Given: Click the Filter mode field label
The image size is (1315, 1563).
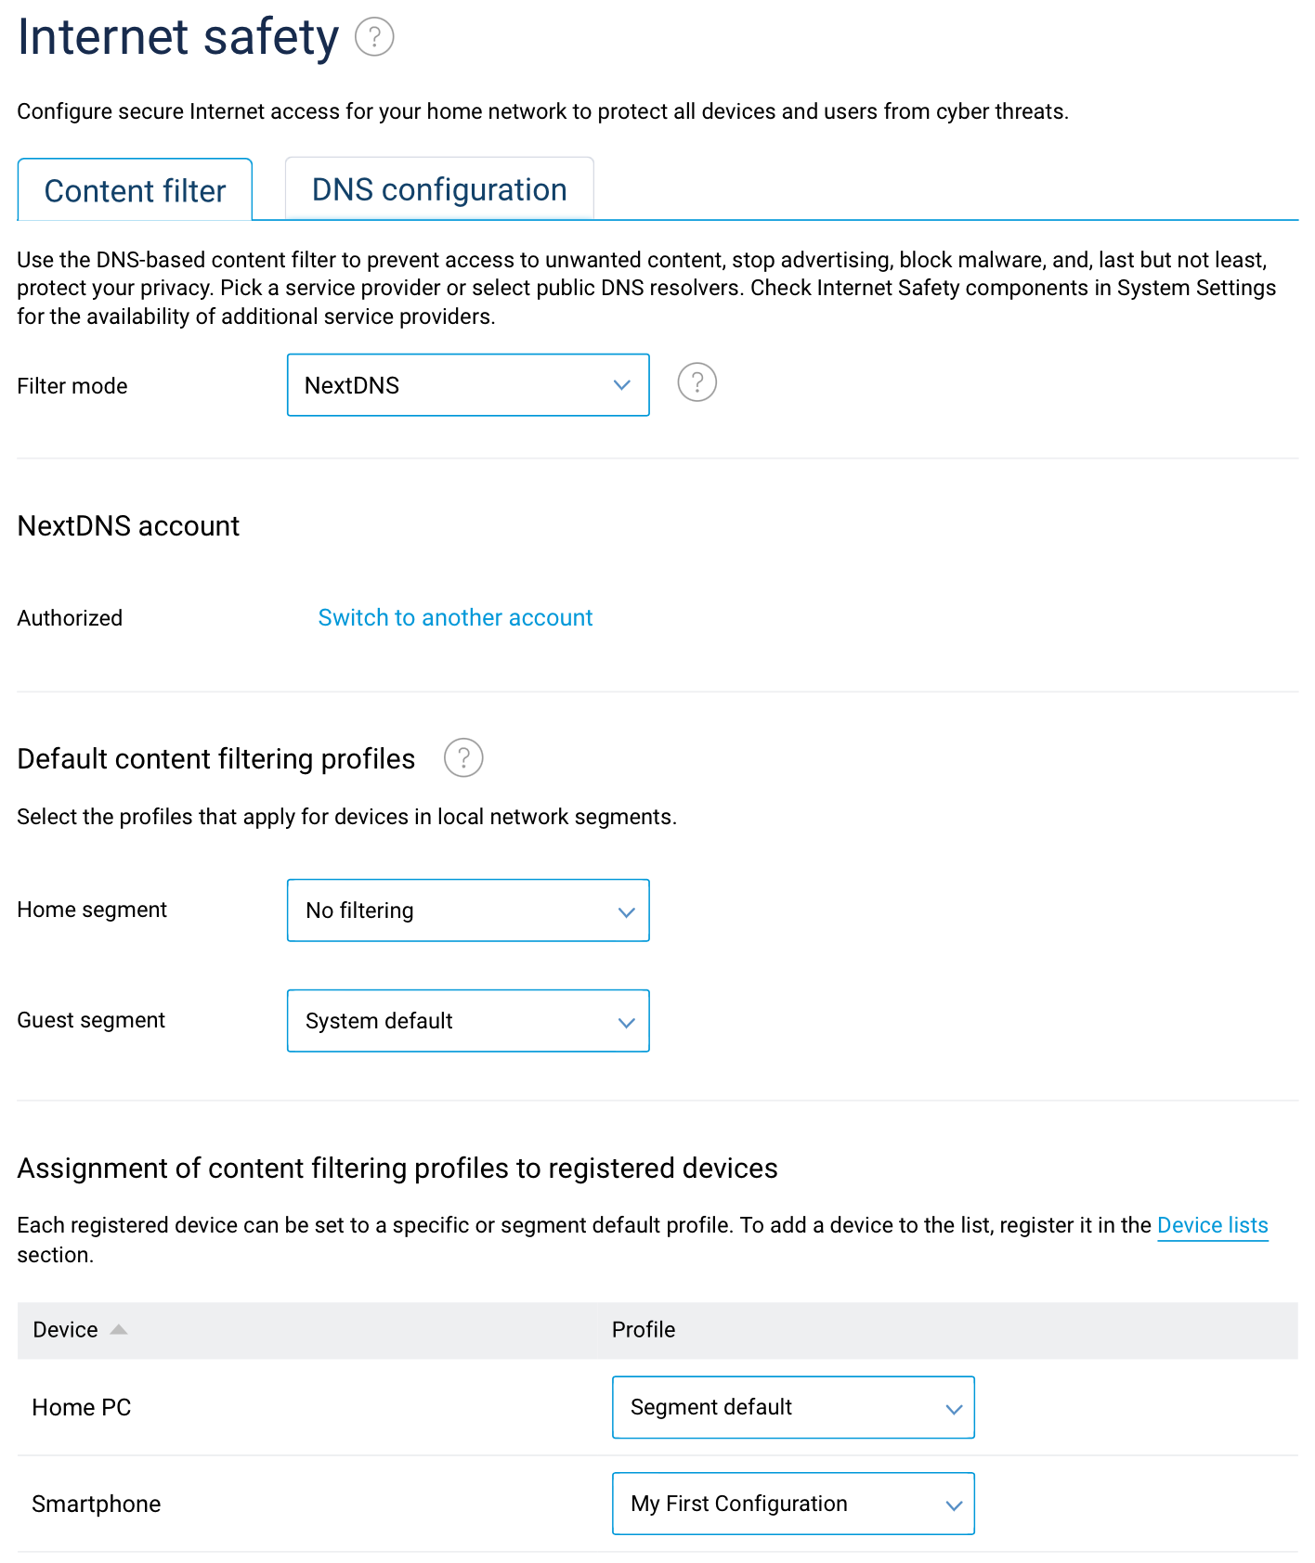Looking at the screenshot, I should point(72,386).
